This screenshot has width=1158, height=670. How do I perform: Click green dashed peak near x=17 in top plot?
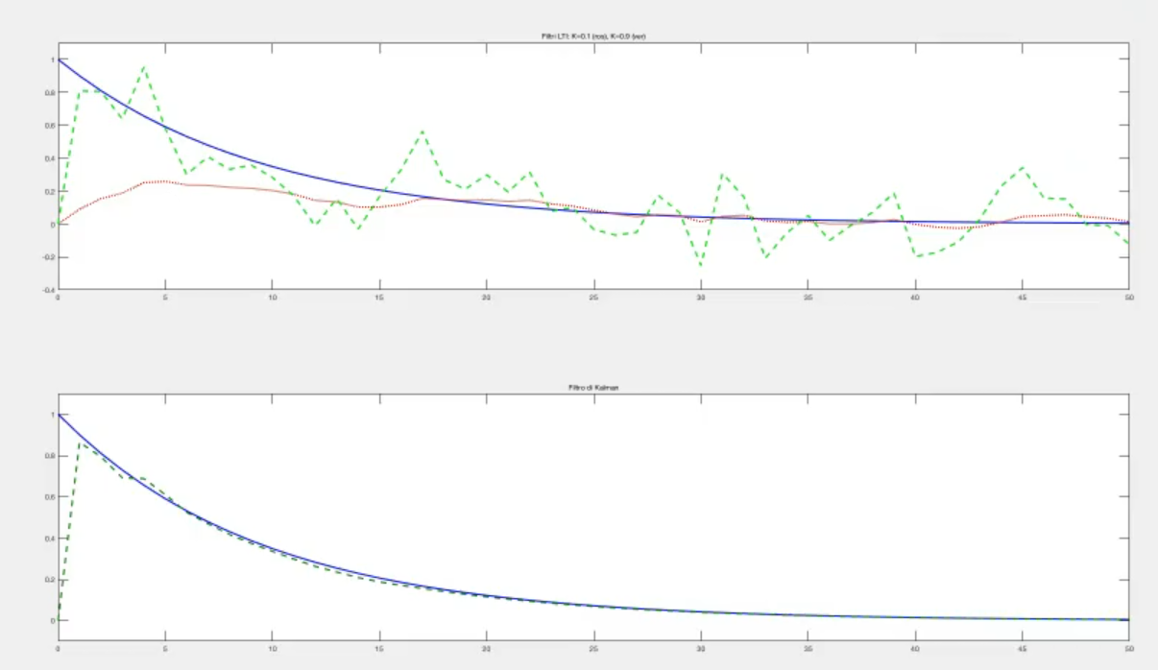[422, 132]
